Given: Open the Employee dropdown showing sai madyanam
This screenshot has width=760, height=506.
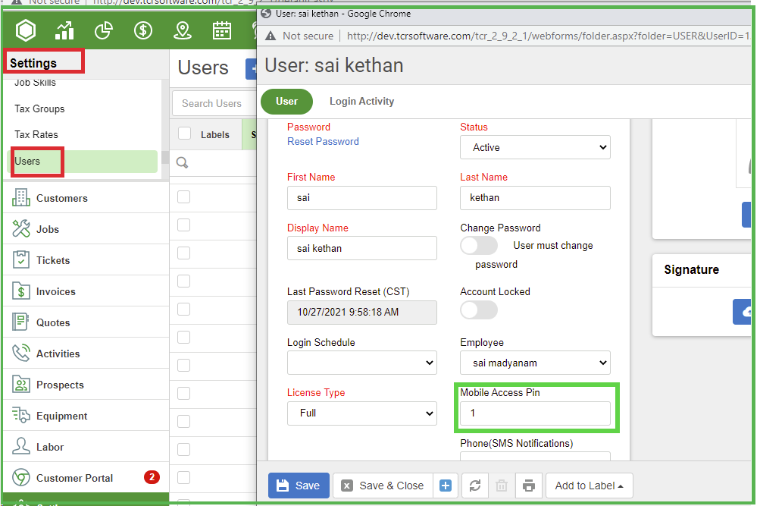Looking at the screenshot, I should [535, 363].
